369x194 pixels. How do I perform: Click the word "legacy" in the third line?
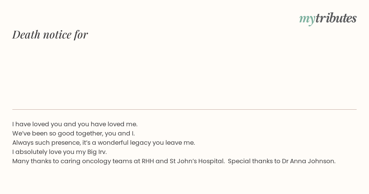141,143
